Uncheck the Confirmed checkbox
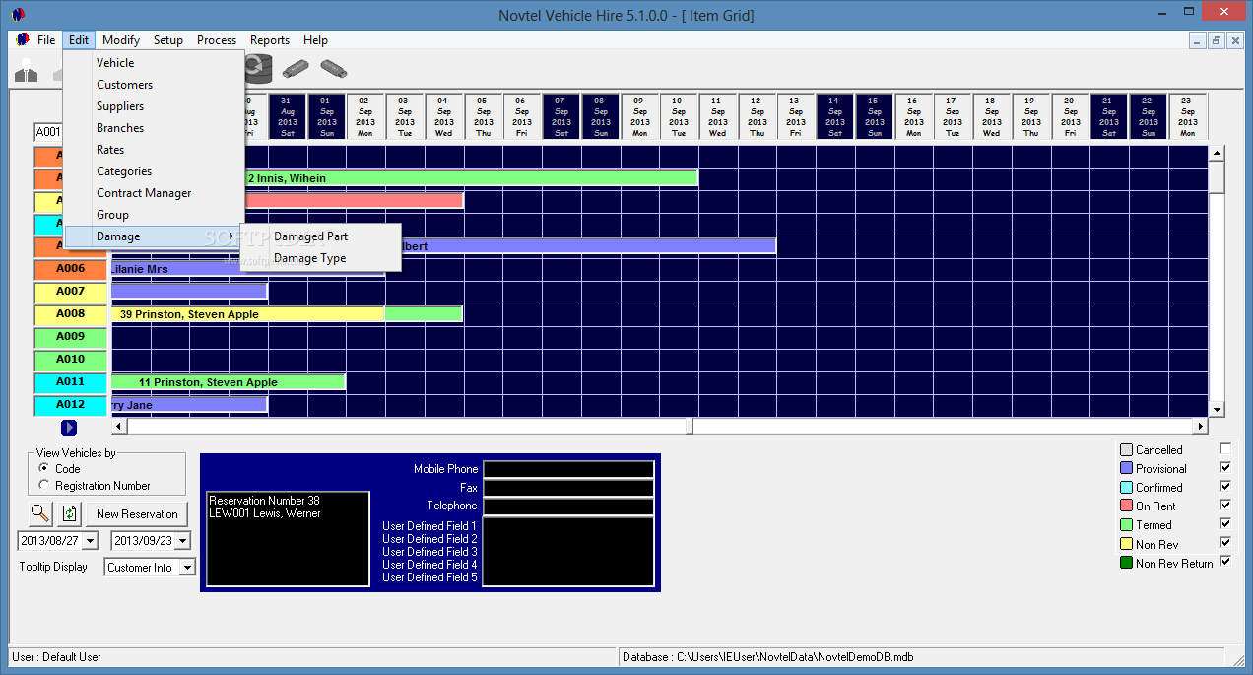The image size is (1253, 675). tap(1225, 486)
